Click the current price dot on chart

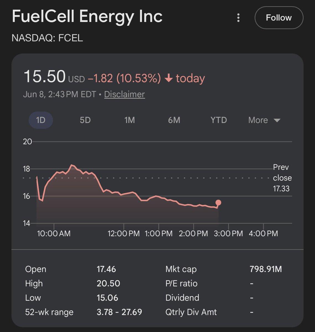(x=218, y=203)
